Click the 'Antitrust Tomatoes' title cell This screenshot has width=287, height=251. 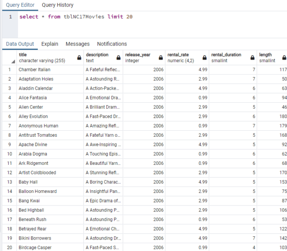point(50,135)
